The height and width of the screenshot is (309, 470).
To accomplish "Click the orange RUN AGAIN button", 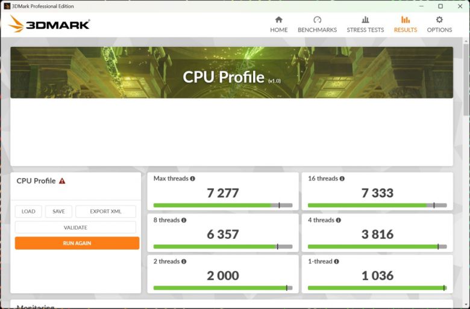I will tap(77, 243).
